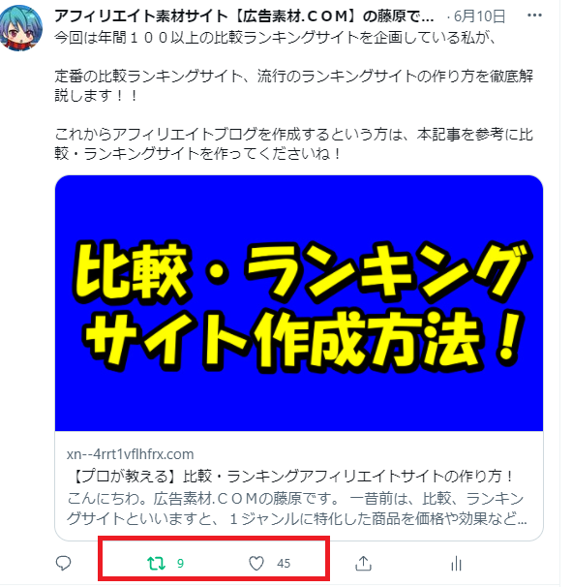Open the three-dot more options menu

(534, 15)
